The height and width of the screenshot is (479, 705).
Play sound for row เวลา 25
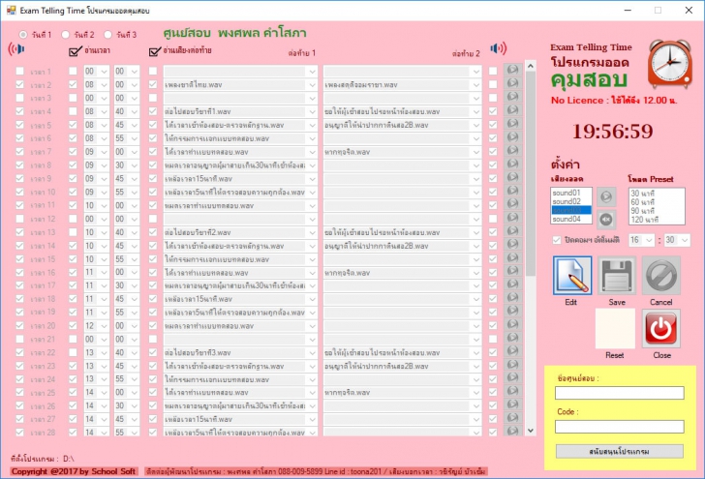pyautogui.click(x=512, y=391)
